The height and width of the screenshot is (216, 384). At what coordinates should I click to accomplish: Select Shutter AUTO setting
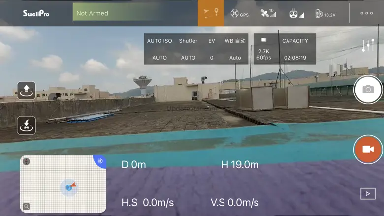coord(188,49)
